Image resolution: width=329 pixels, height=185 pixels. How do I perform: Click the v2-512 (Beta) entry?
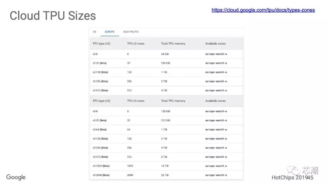coord(100,90)
